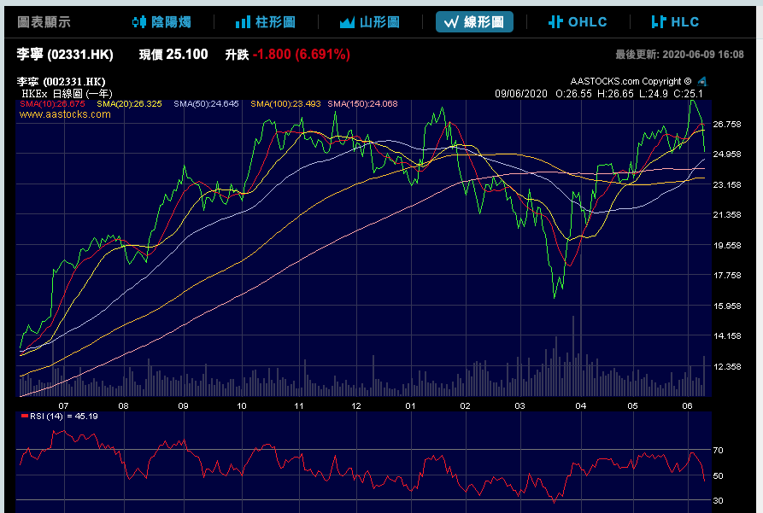Click the candlestick icon beside 陰陽燭
This screenshot has height=513, width=763.
[x=139, y=22]
